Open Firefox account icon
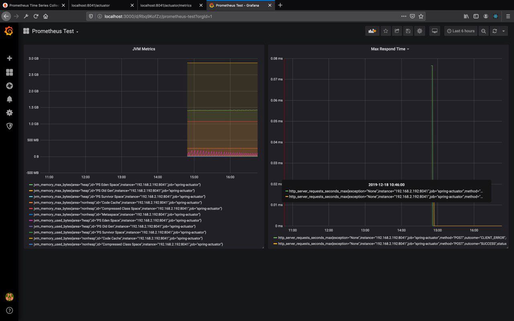514x321 pixels. point(486,16)
